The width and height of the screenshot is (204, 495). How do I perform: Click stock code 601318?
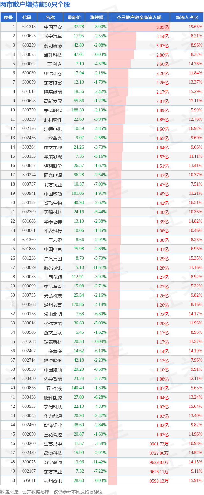coord(29,27)
